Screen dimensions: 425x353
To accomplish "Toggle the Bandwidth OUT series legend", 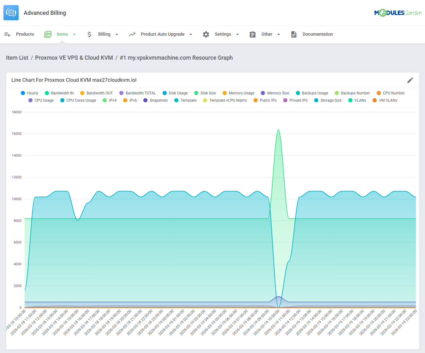I will [96, 93].
